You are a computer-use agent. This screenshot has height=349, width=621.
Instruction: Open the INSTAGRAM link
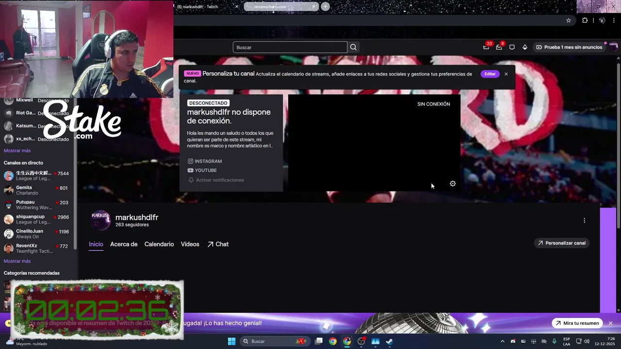pos(205,161)
